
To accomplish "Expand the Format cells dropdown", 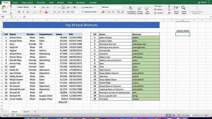I will pos(163,13).
